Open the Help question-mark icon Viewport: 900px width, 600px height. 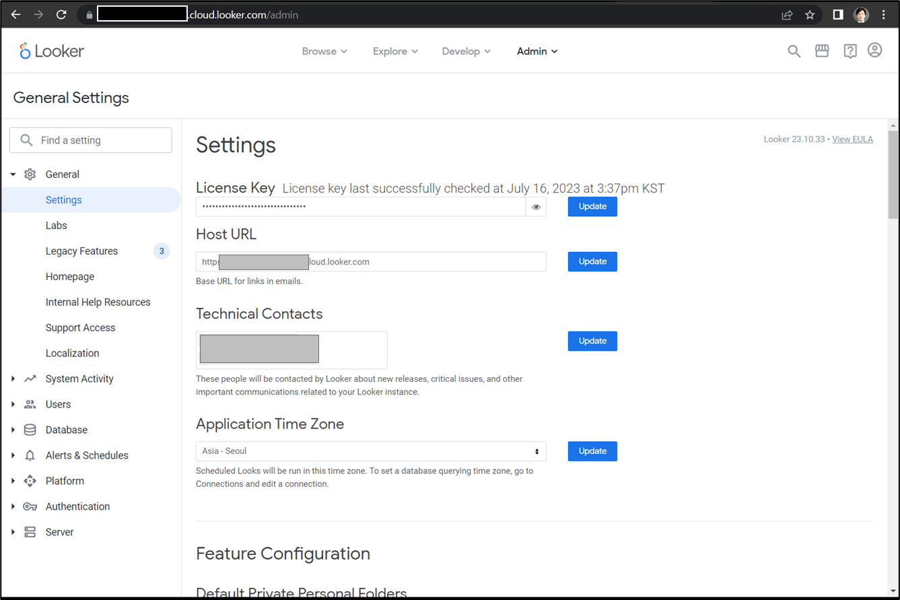point(850,51)
